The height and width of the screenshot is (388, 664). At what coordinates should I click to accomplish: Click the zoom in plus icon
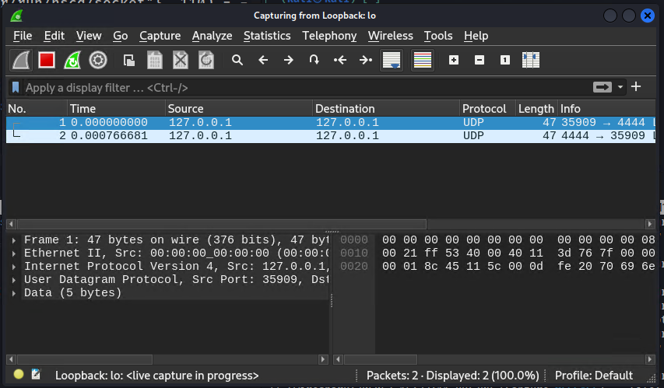[454, 60]
